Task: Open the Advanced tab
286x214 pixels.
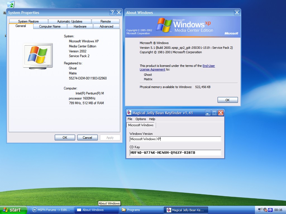Action: pos(106,26)
